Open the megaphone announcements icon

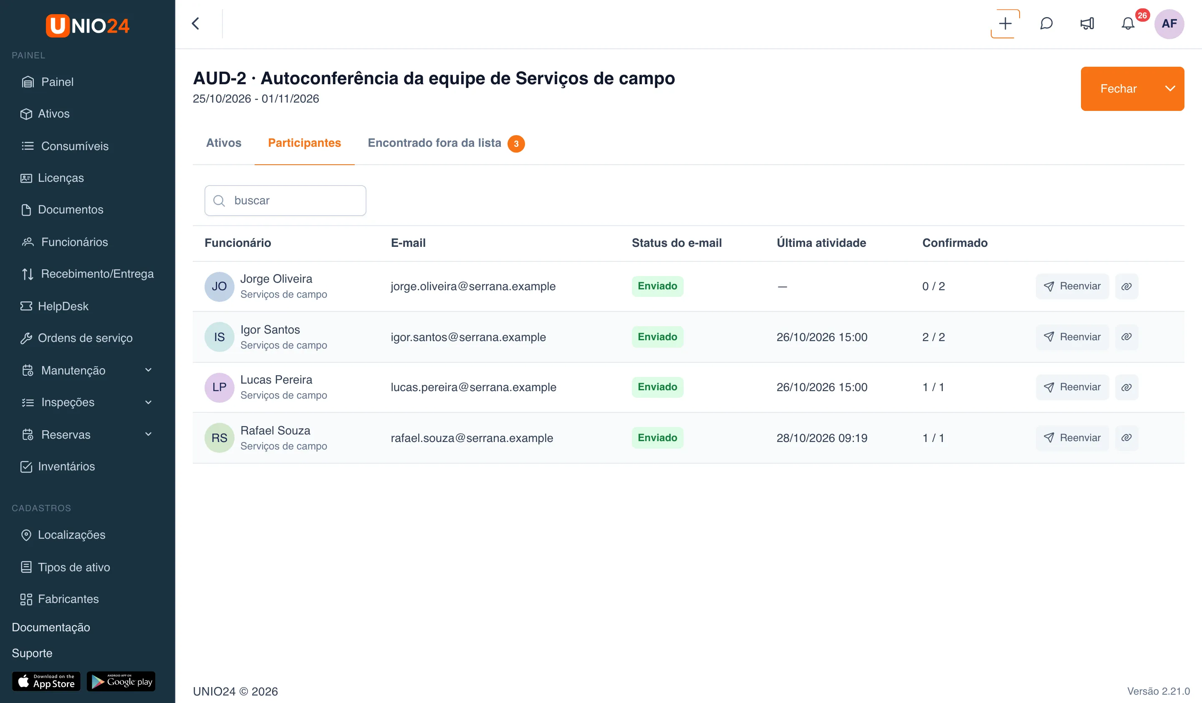pos(1087,23)
